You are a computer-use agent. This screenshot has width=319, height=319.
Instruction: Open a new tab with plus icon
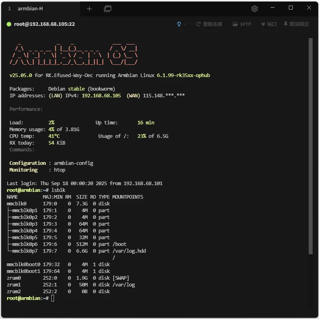[89, 9]
